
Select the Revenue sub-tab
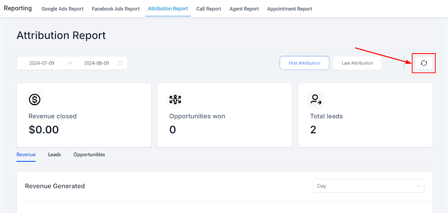pos(26,155)
